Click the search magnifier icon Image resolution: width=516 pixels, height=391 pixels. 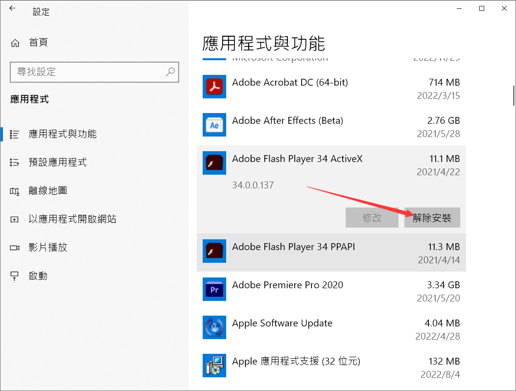click(x=170, y=71)
